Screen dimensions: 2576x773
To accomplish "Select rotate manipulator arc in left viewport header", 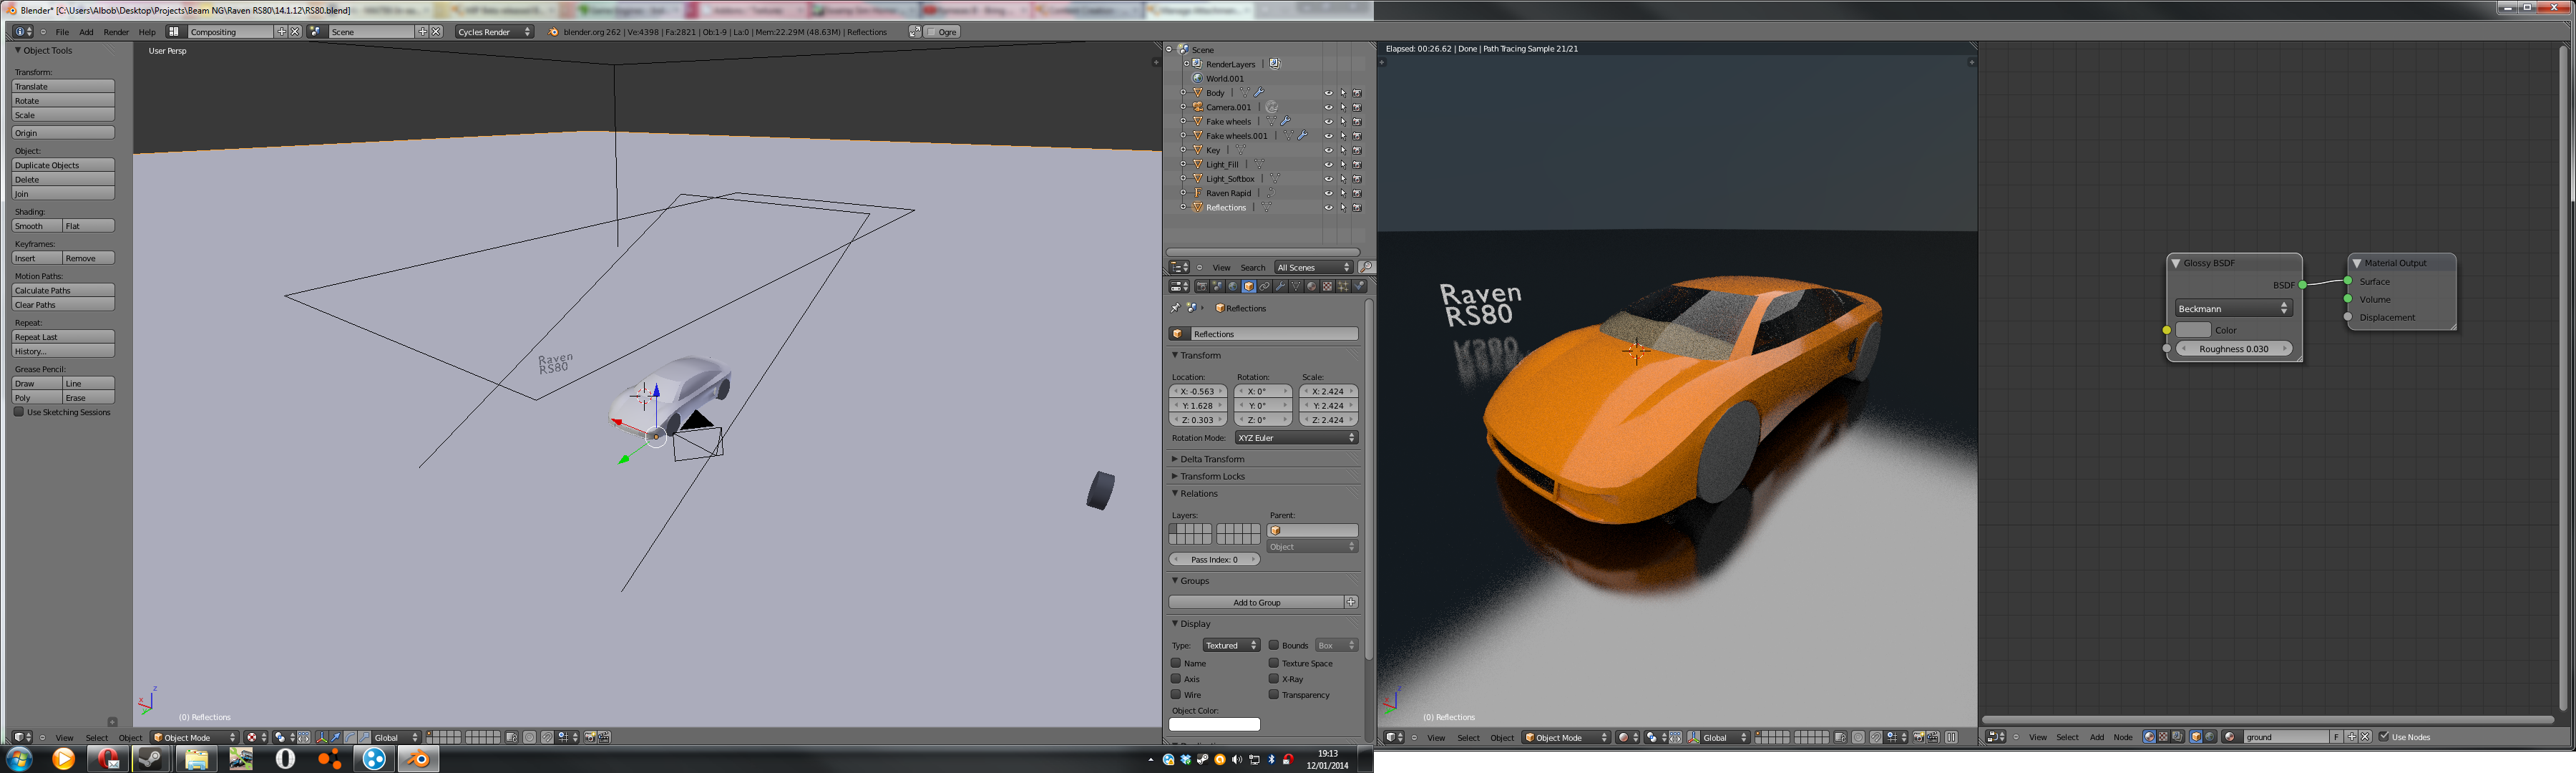I will pos(350,737).
